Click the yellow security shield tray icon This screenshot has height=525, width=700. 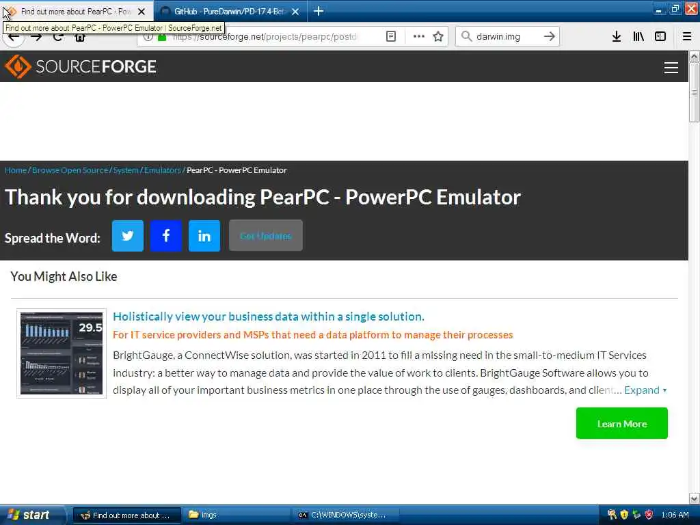624,515
